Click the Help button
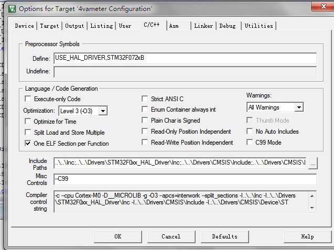Image resolution: width=334 pixels, height=250 pixels. click(308, 236)
